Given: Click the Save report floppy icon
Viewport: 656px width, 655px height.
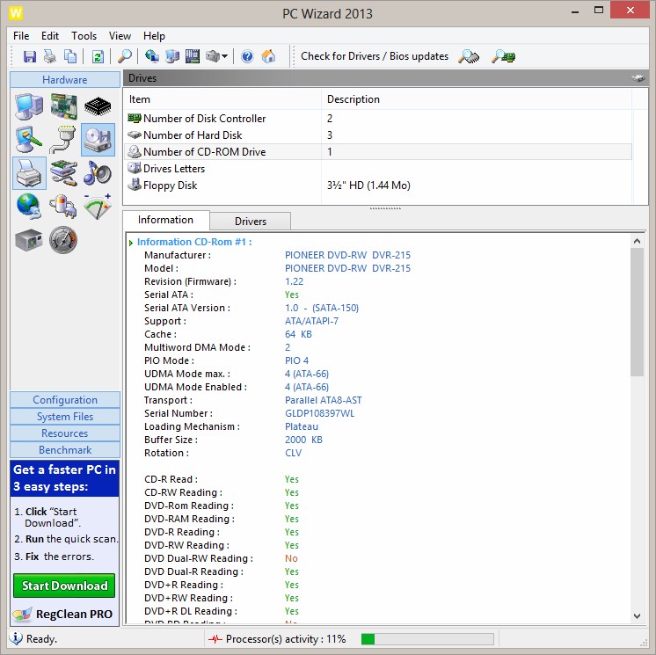Looking at the screenshot, I should 30,56.
